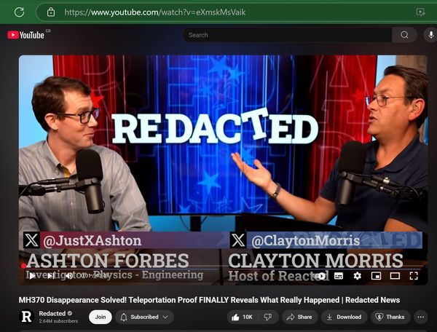Open site info lock icon
The image size is (437, 332).
coord(51,12)
